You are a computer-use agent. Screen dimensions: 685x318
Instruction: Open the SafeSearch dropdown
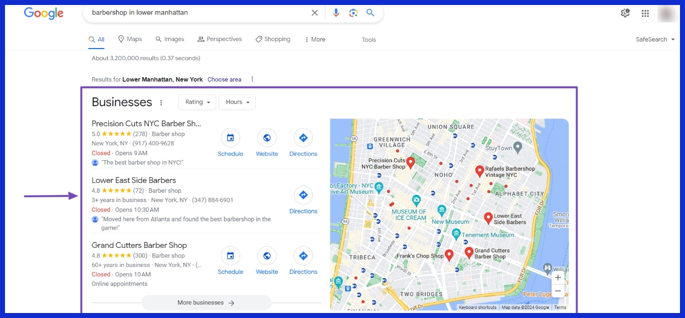(655, 40)
